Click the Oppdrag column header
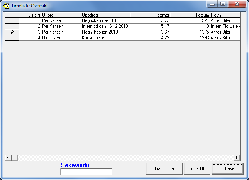This screenshot has height=180, width=249. [105, 15]
